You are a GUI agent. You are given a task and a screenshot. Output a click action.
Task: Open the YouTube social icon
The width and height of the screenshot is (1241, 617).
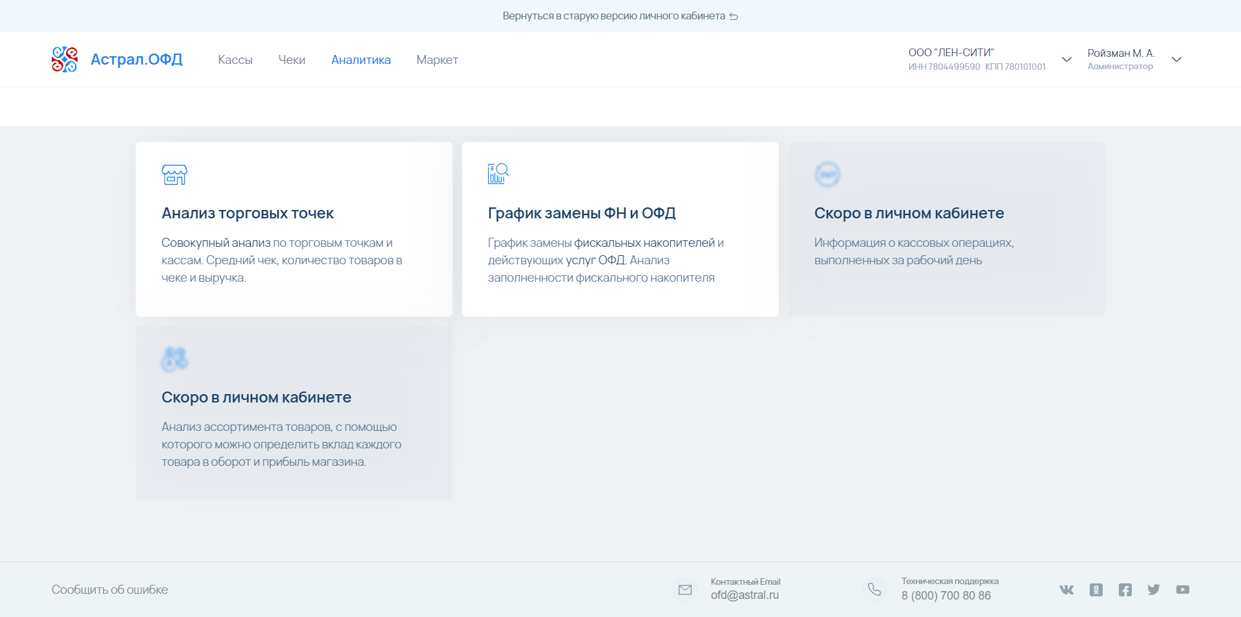coord(1183,590)
